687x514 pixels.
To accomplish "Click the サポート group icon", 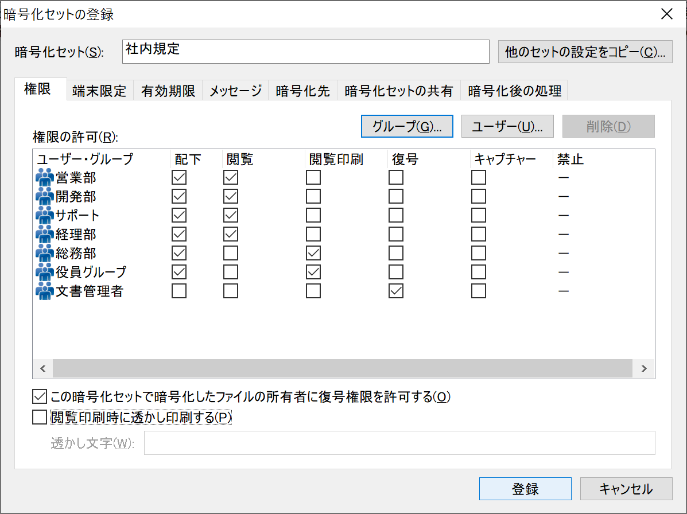I will 44,216.
